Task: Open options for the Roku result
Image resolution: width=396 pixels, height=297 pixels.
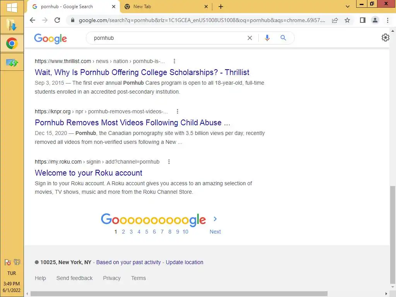Action: 169,162
